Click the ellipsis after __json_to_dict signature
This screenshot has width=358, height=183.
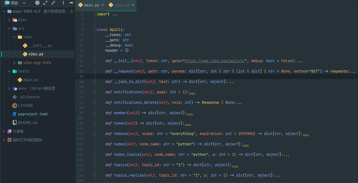pyautogui.click(x=230, y=82)
